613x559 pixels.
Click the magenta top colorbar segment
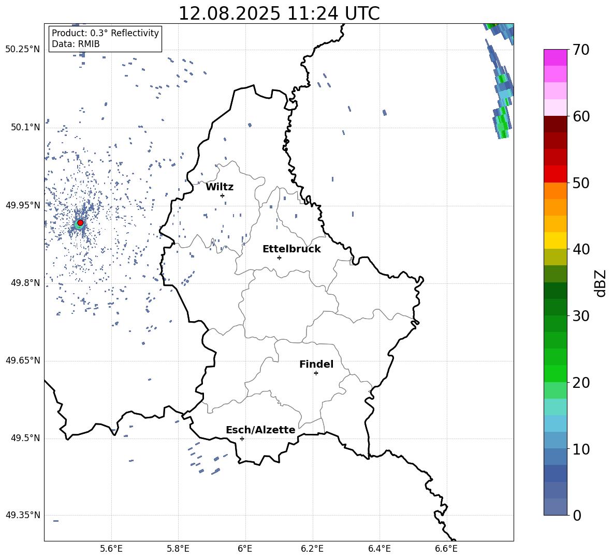pos(555,57)
